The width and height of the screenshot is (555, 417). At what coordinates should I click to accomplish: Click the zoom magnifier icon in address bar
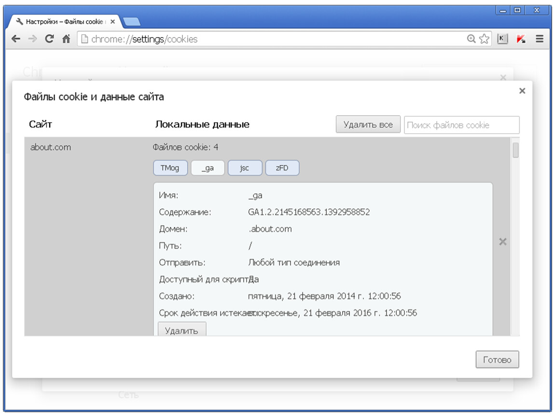471,39
